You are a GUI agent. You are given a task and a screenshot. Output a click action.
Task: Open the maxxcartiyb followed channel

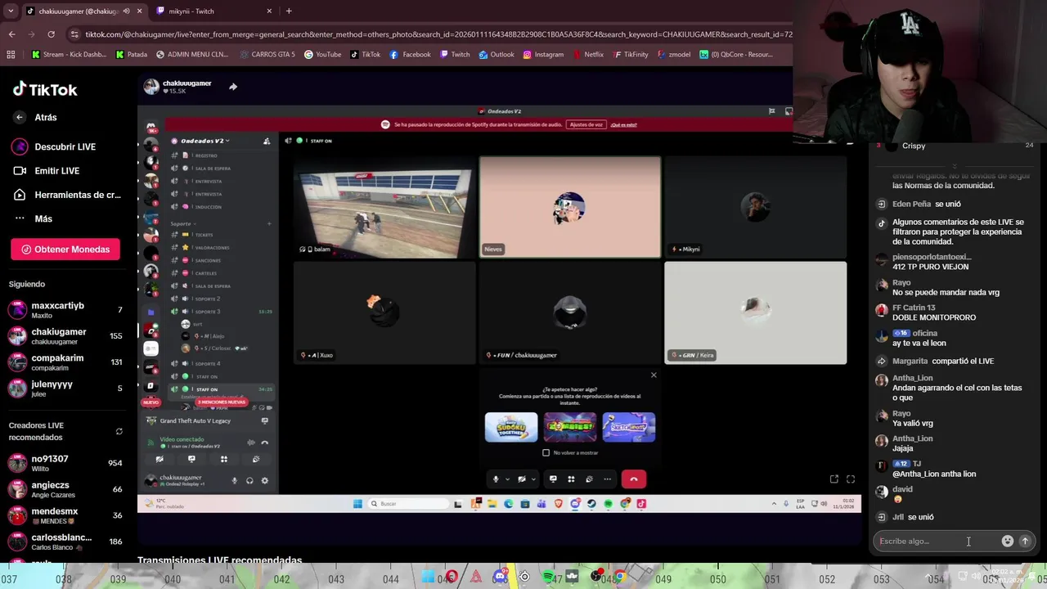(65, 310)
